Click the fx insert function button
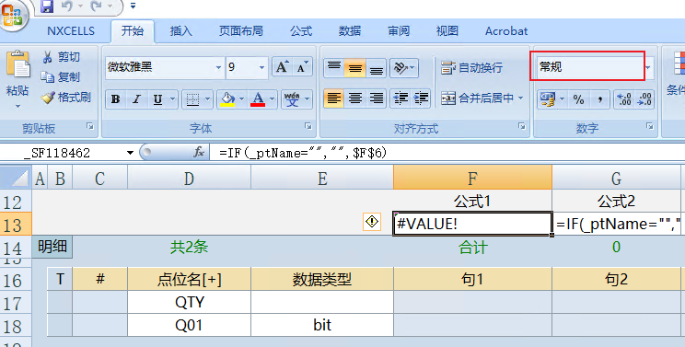685x347 pixels. pyautogui.click(x=199, y=153)
